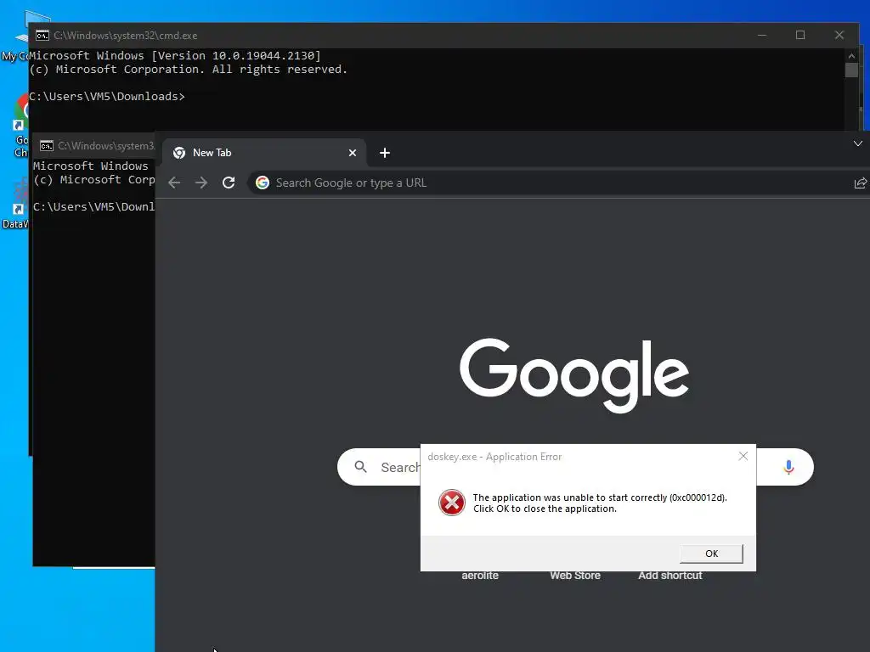870x652 pixels.
Task: Maximize the top cmd.exe window
Action: tap(800, 35)
